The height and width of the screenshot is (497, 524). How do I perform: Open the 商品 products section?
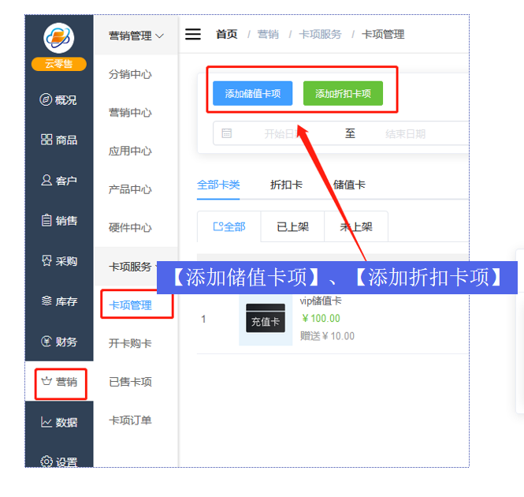tap(59, 140)
